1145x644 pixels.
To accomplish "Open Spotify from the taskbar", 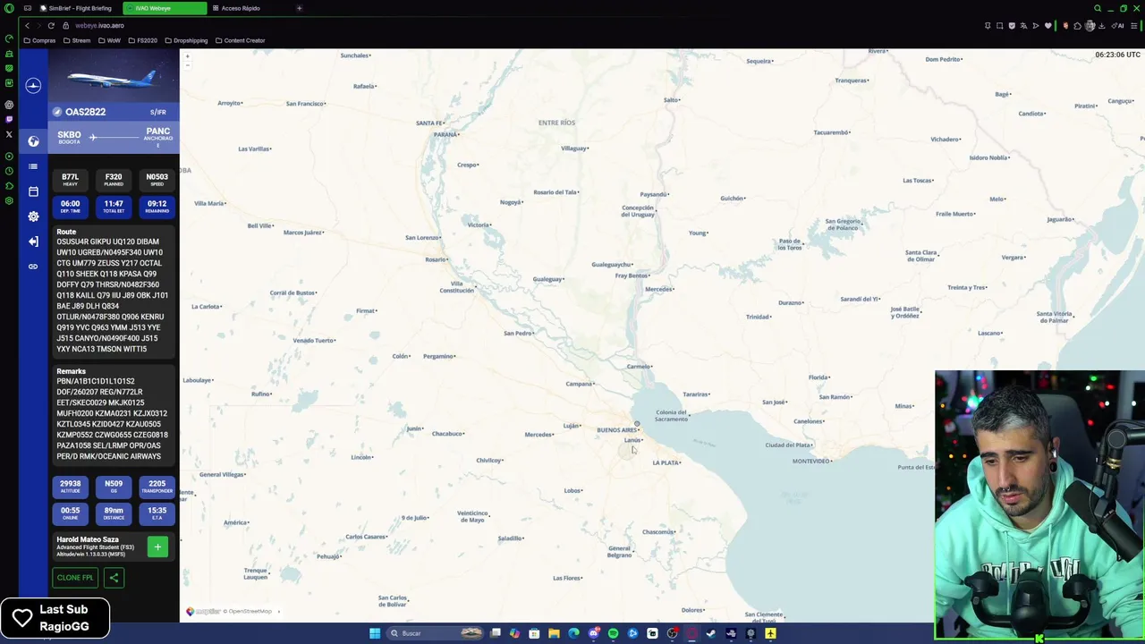I will (x=613, y=633).
